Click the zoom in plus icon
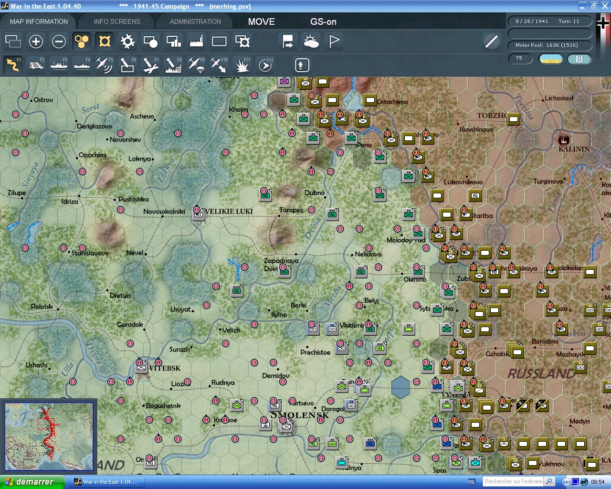 36,42
